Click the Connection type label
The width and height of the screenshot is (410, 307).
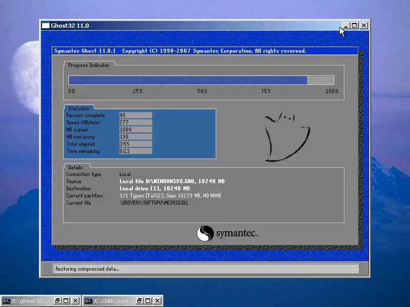click(x=84, y=174)
